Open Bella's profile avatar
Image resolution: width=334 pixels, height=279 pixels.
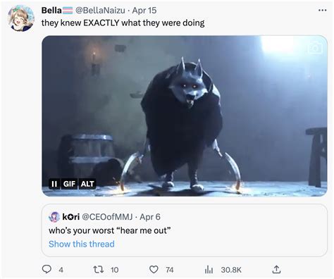(21, 18)
